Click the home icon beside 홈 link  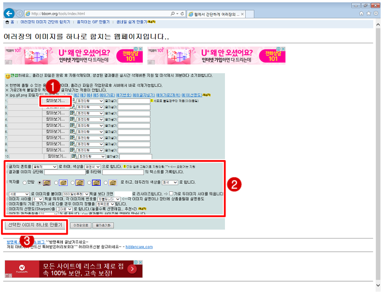[x=7, y=22]
